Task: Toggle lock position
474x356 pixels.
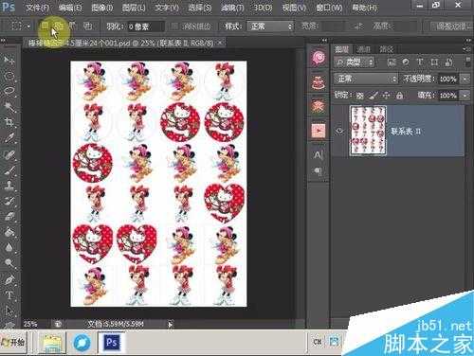Action: click(386, 96)
